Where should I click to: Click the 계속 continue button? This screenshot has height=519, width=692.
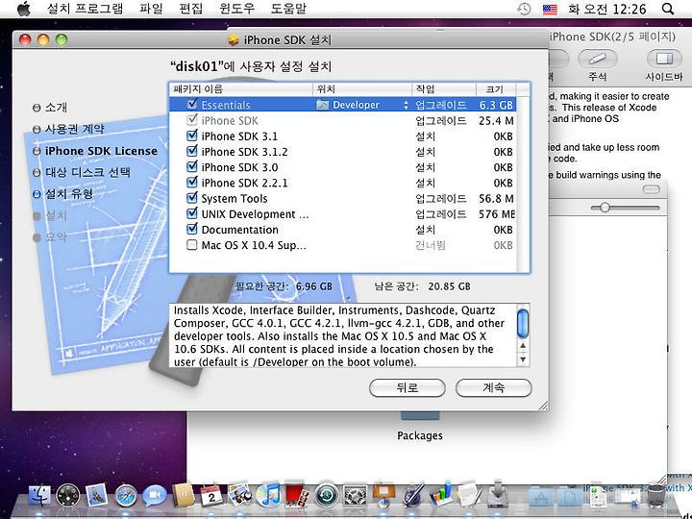(x=493, y=388)
